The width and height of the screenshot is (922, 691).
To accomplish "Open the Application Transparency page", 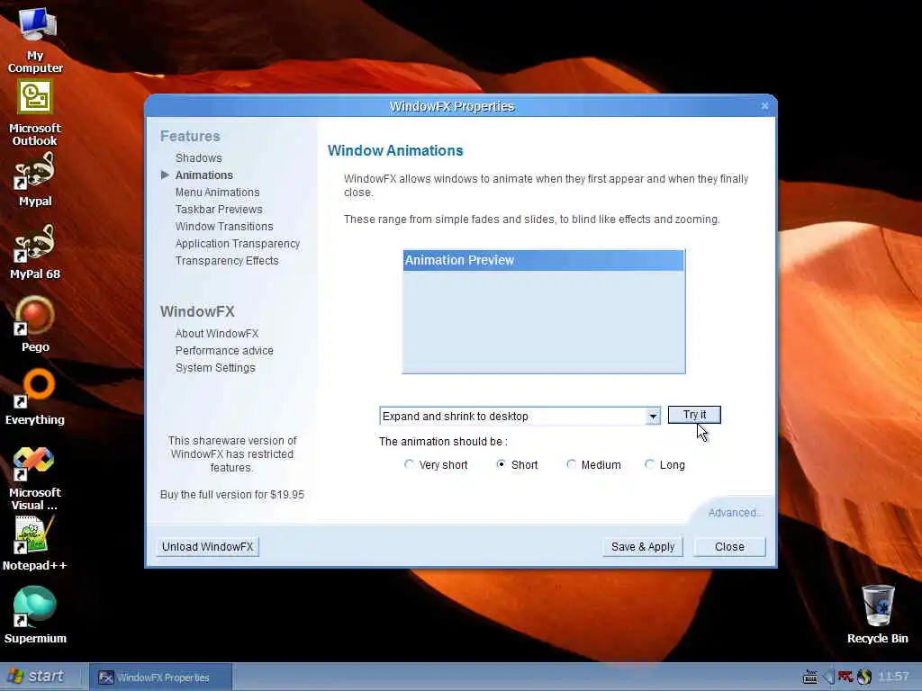I will click(x=238, y=243).
